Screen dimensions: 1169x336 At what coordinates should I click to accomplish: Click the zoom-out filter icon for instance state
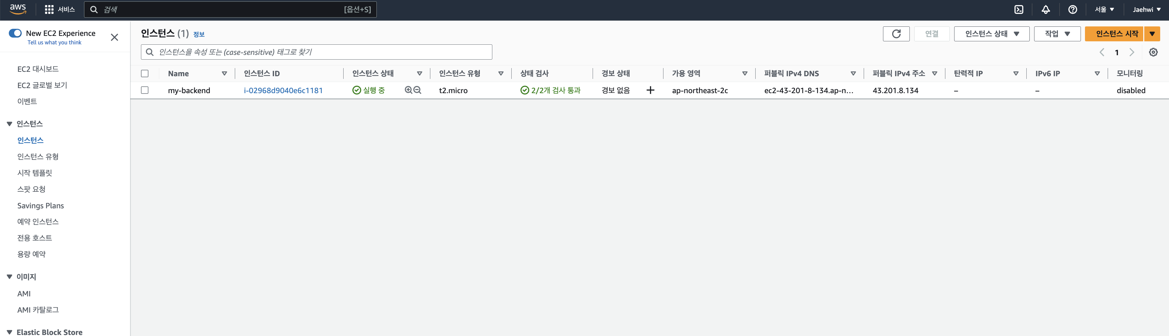pyautogui.click(x=417, y=90)
